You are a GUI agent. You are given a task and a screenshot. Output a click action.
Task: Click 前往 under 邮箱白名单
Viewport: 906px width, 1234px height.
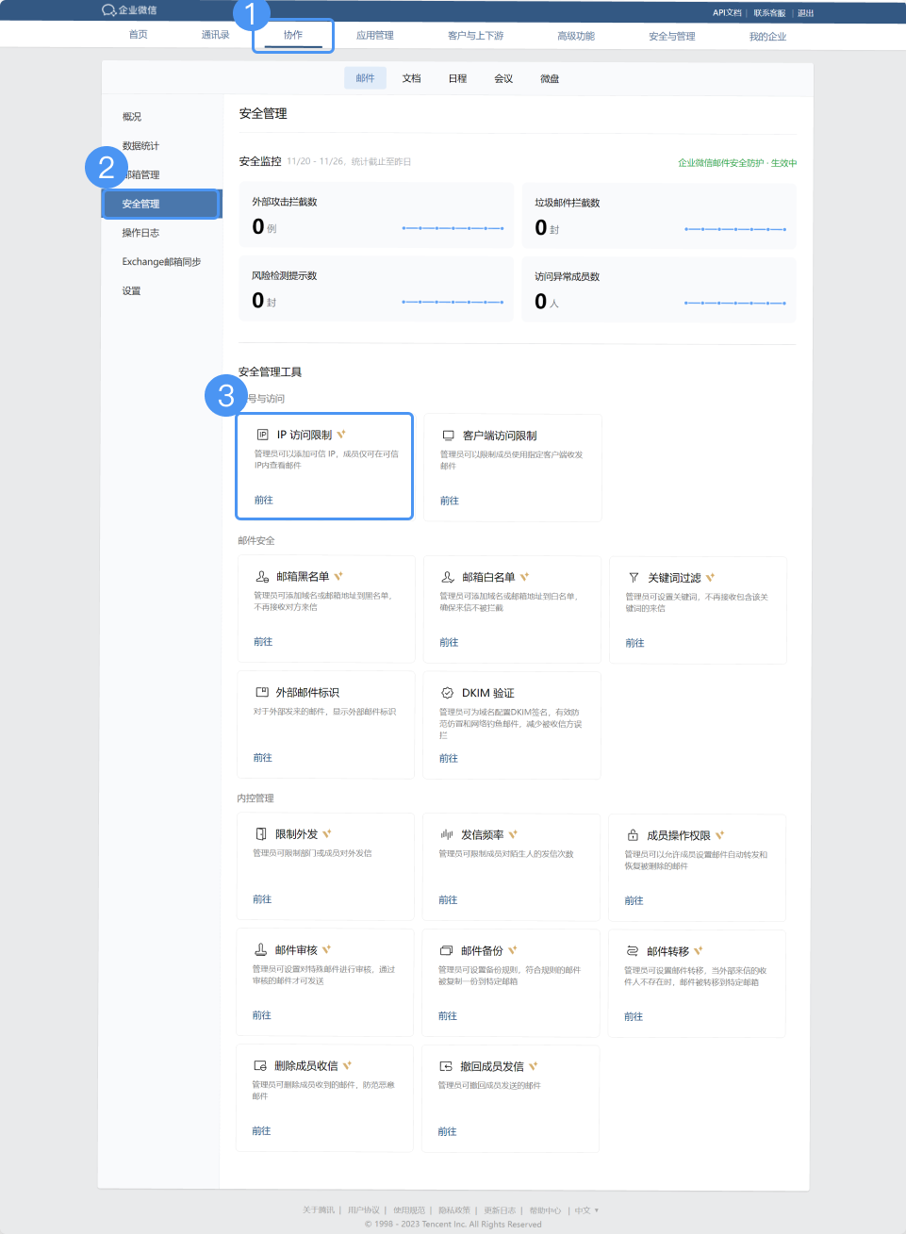point(449,642)
